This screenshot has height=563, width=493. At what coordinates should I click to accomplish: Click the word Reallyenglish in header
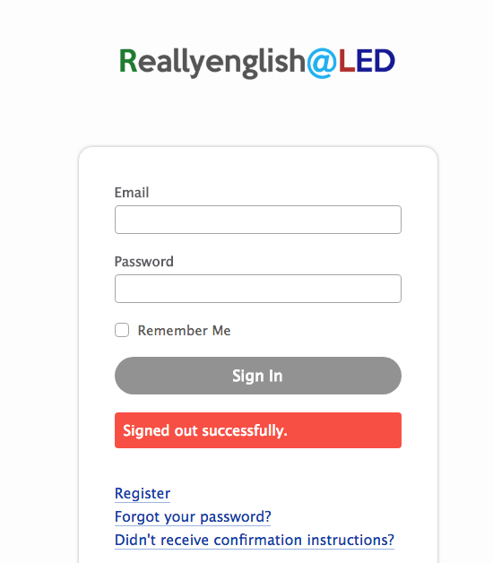tap(212, 63)
